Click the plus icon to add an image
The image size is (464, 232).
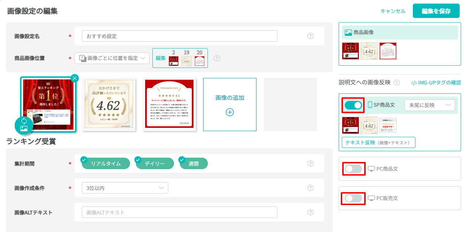[230, 112]
